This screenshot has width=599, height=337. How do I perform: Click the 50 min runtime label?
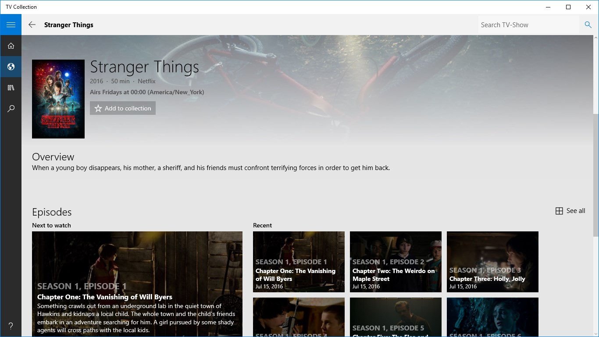pyautogui.click(x=120, y=81)
